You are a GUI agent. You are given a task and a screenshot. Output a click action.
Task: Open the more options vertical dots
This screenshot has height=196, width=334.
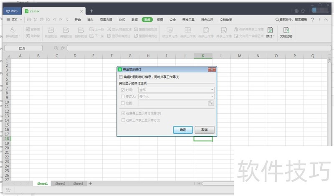click(x=319, y=20)
